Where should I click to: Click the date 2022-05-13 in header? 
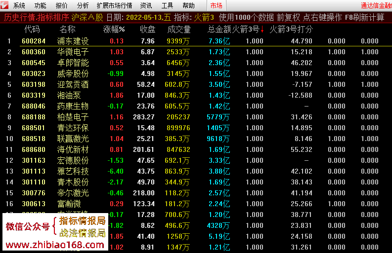pyautogui.click(x=144, y=17)
